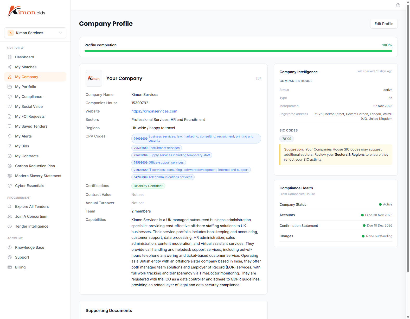Click the My Saved Tenders bookmark icon
The width and height of the screenshot is (410, 319).
[x=10, y=126]
